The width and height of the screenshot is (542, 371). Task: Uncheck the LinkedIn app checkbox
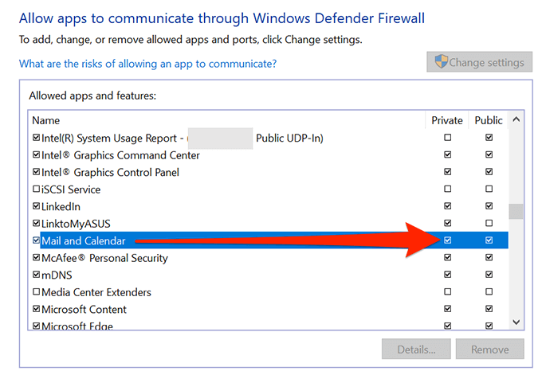pyautogui.click(x=36, y=207)
